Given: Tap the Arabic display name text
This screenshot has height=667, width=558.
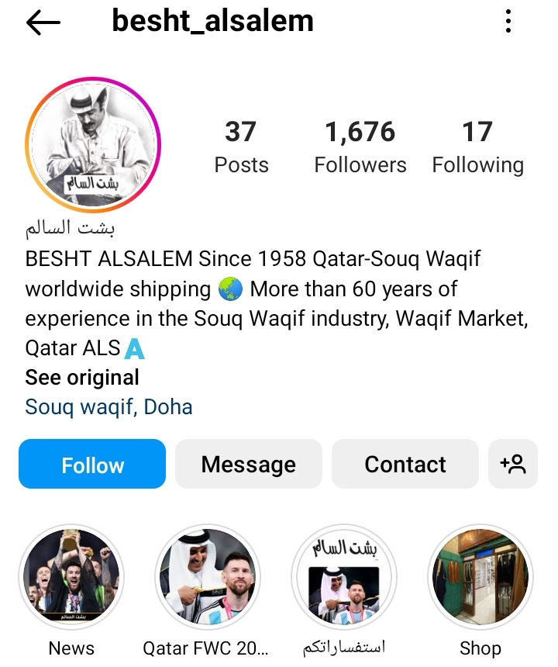Looking at the screenshot, I should [x=70, y=229].
